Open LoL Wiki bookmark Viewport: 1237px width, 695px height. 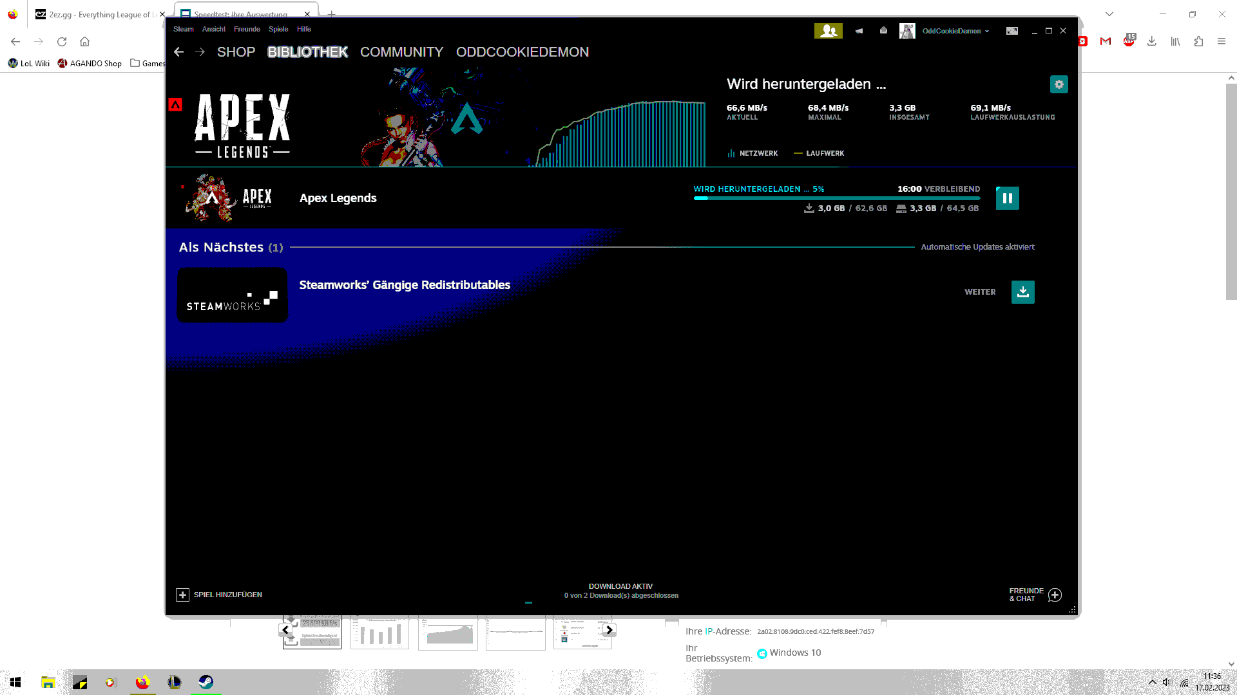click(29, 63)
